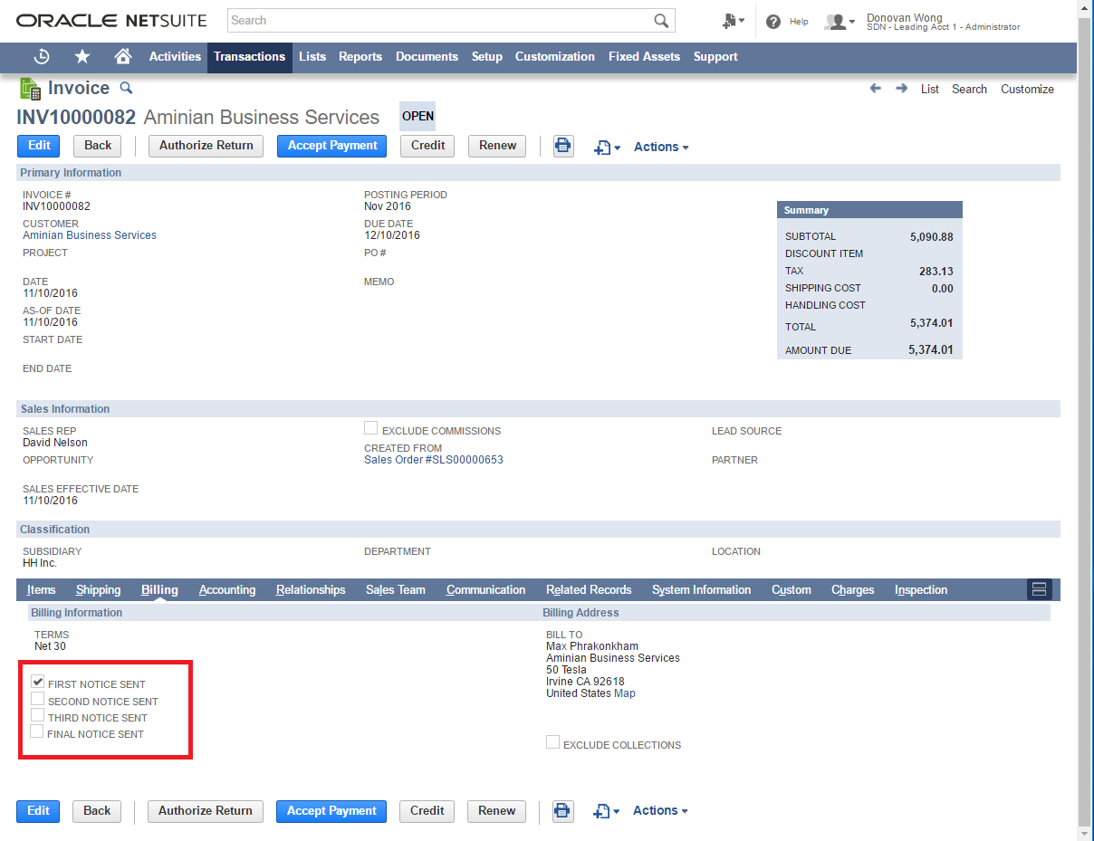The image size is (1094, 841).
Task: Toggle First Notice Sent checkbox
Action: point(38,683)
